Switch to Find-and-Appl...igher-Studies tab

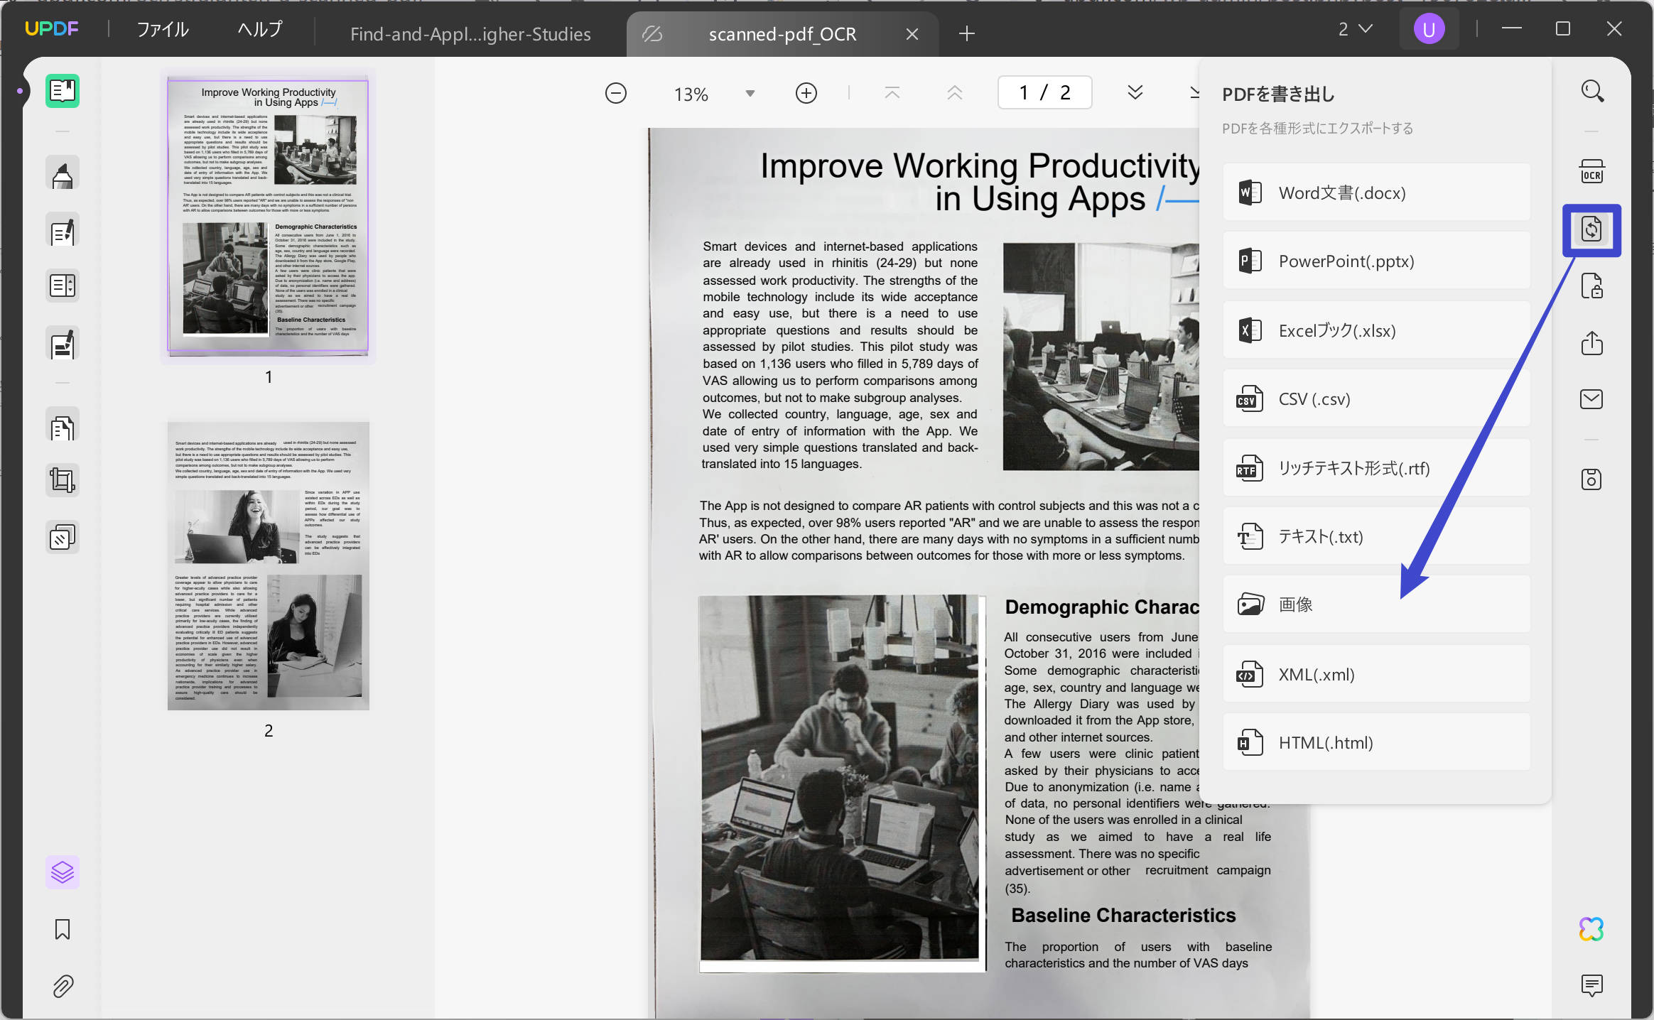click(x=470, y=34)
